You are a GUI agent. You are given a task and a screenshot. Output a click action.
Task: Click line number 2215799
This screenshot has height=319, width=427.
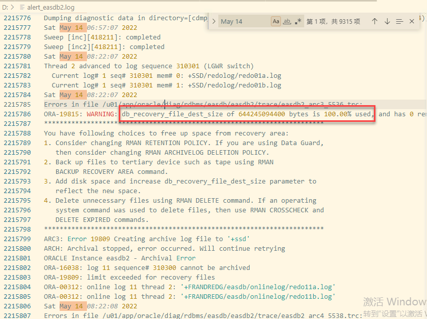pyautogui.click(x=17, y=239)
